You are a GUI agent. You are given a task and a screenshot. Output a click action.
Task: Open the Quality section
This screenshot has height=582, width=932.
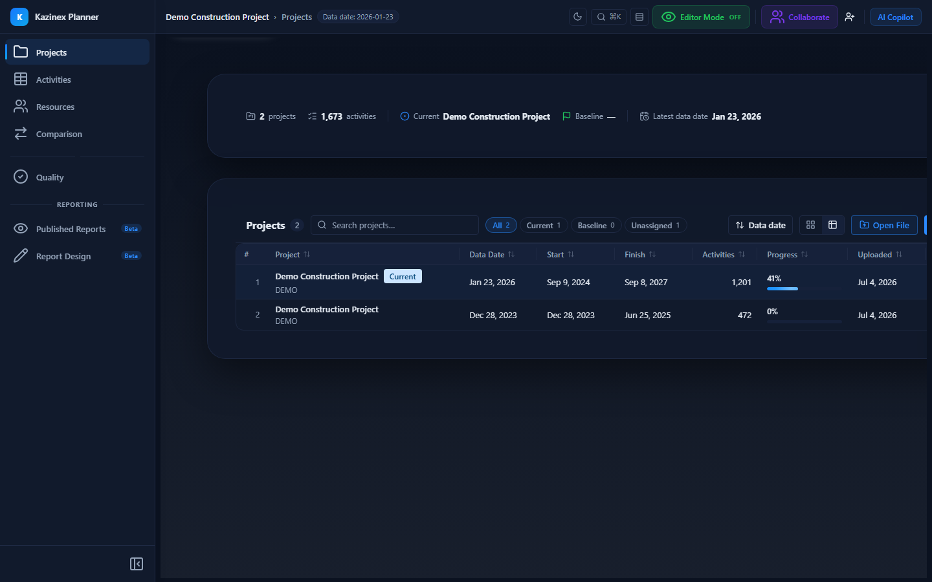[78, 177]
